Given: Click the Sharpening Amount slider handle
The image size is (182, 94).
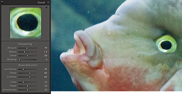Looking at the screenshot, I should pos(27,48).
